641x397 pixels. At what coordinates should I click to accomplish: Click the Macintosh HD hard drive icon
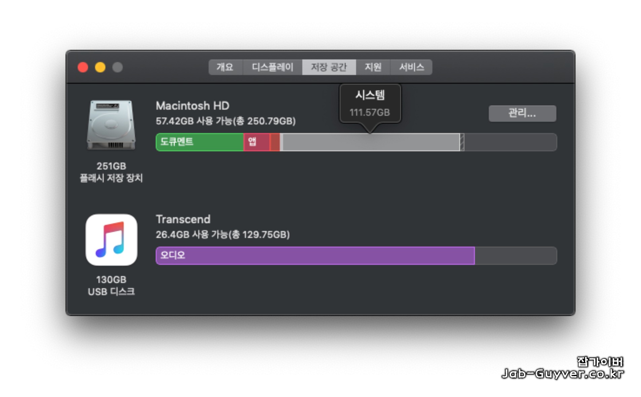[111, 124]
